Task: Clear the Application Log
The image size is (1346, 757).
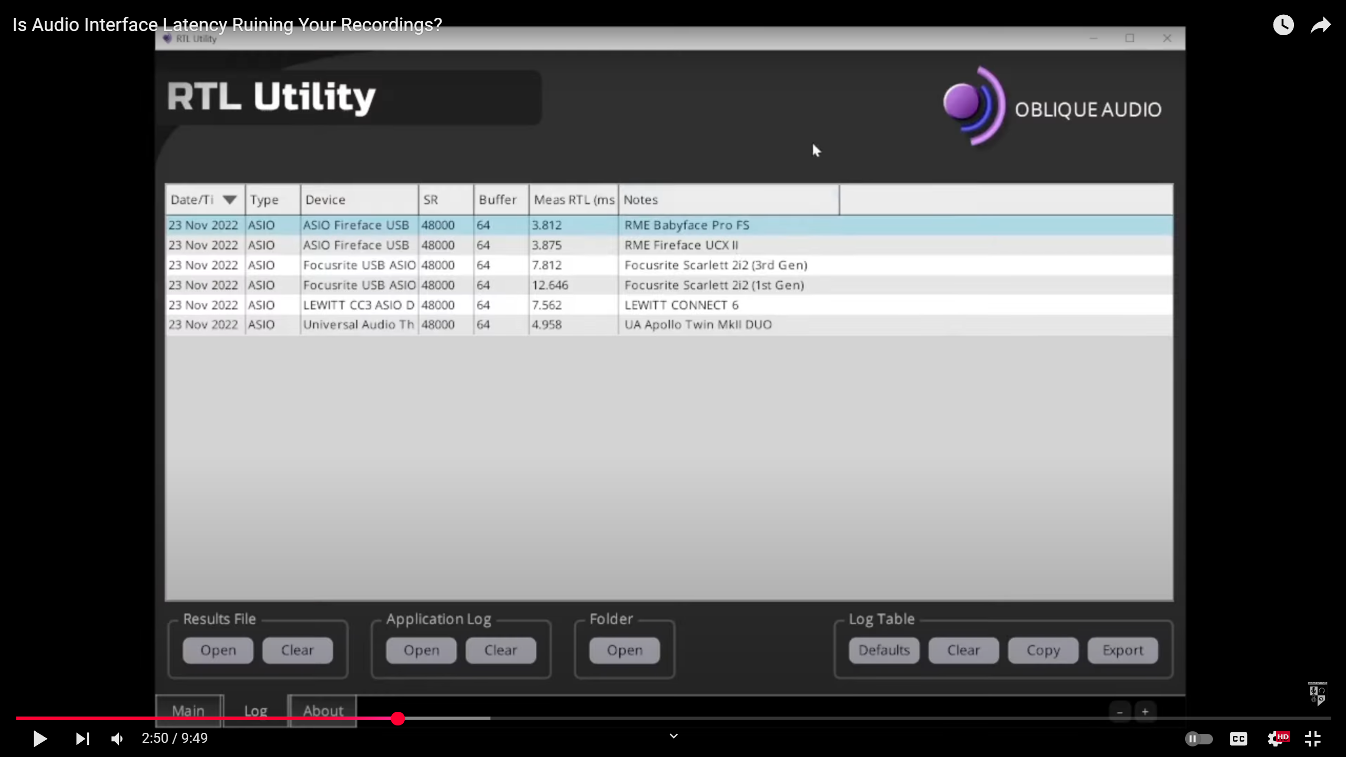Action: click(x=501, y=650)
